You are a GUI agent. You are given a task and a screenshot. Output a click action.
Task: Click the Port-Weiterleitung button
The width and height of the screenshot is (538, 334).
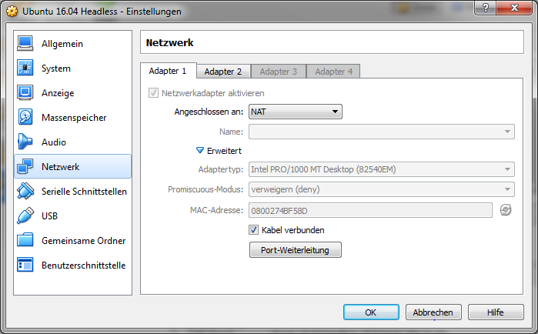296,250
